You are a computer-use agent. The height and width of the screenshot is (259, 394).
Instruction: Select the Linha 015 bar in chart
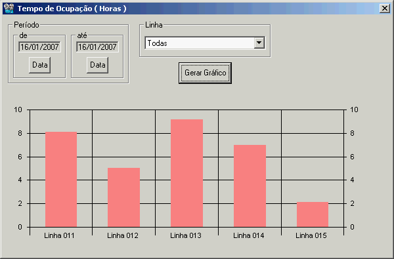click(x=313, y=214)
